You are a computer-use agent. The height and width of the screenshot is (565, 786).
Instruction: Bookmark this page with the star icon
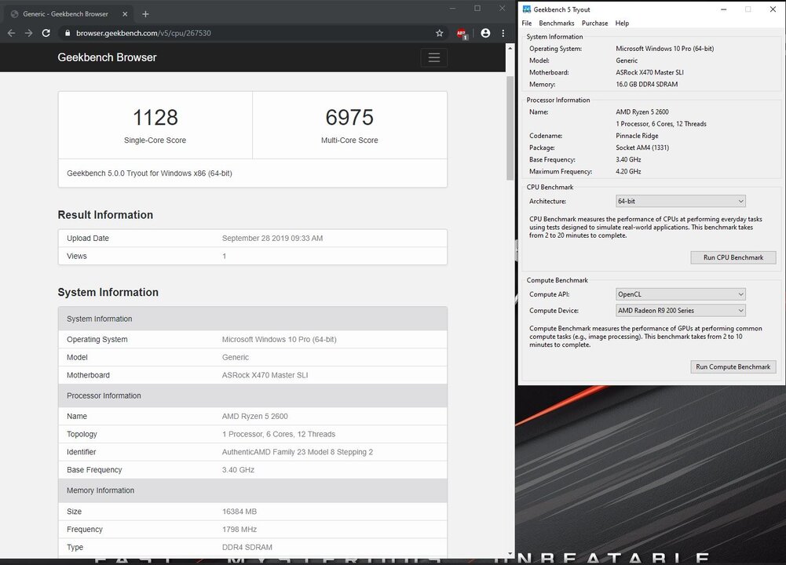[x=440, y=33]
